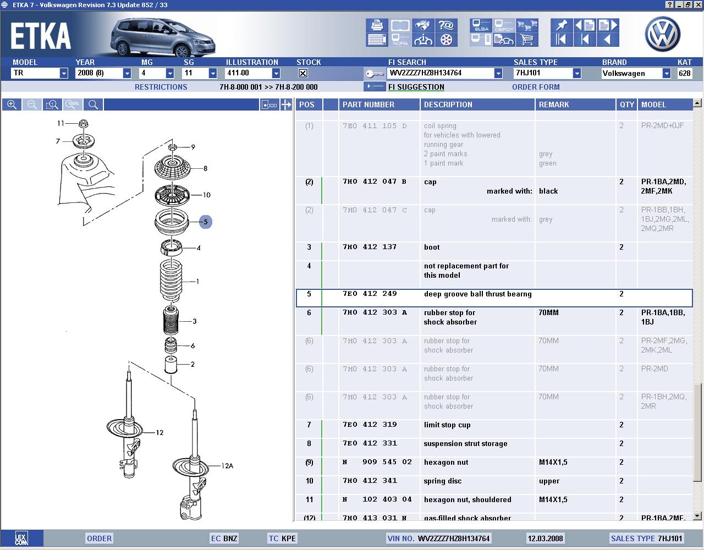This screenshot has width=704, height=550.
Task: Select callout 5 in the diagram
Action: [x=205, y=222]
